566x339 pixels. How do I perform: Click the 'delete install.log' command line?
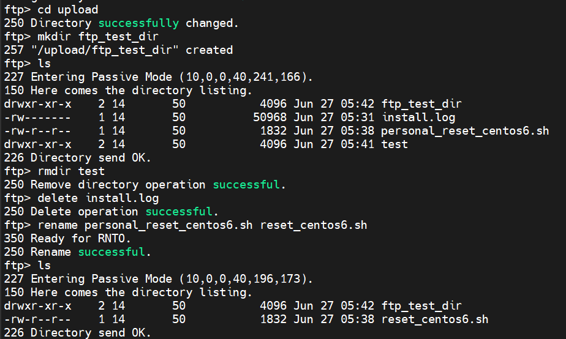click(81, 198)
